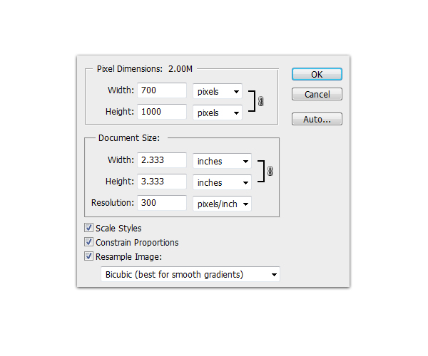Select the pixel Height field showing 1000
The height and width of the screenshot is (356, 428).
162,112
